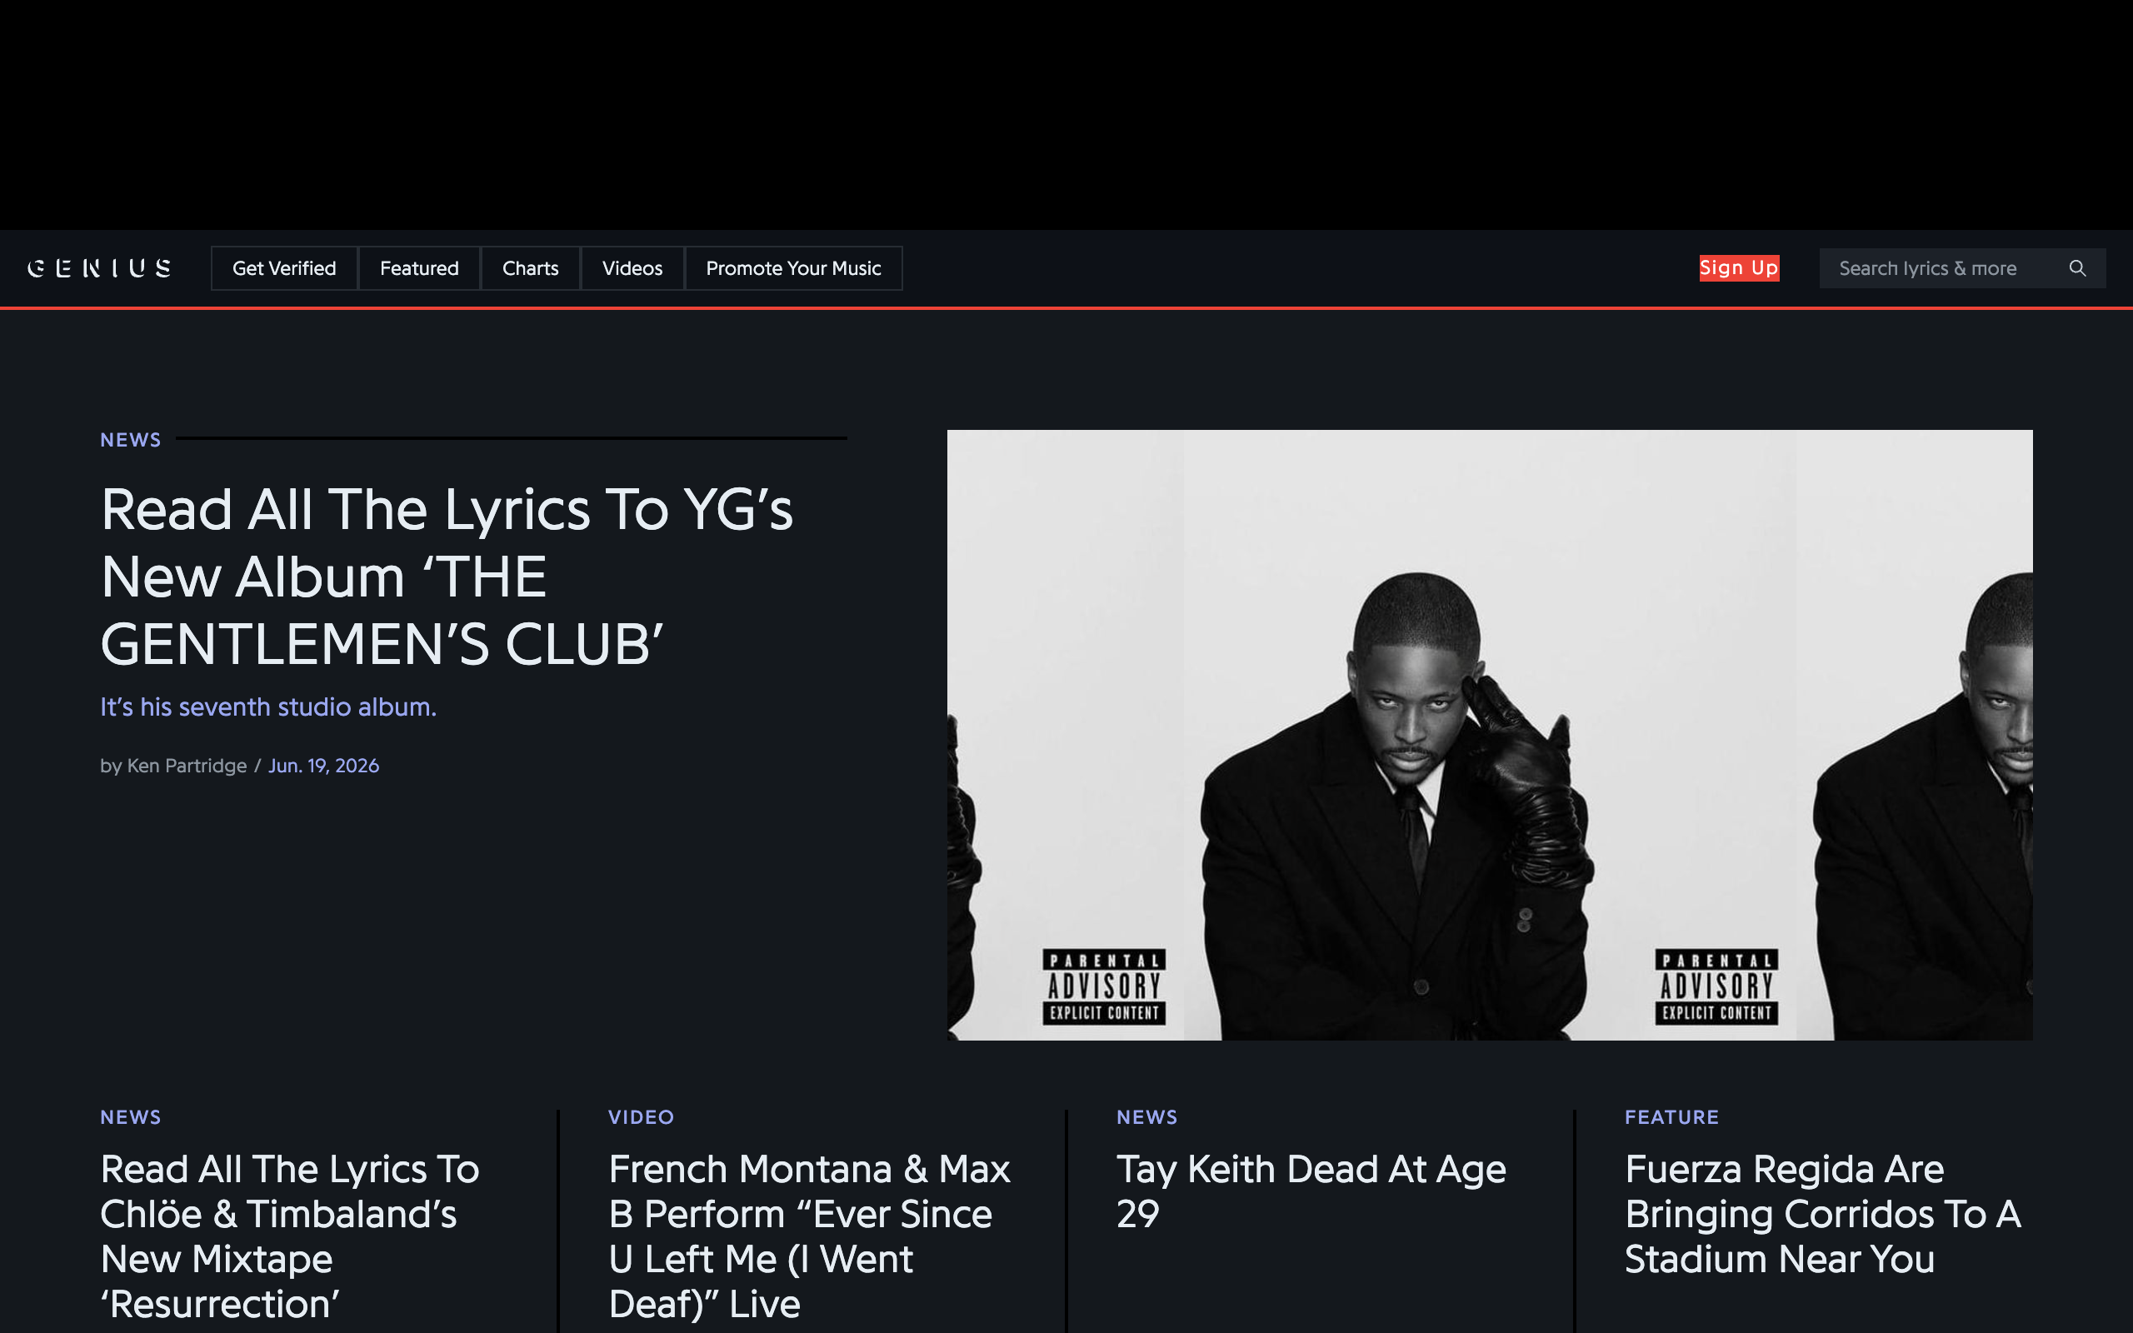Click the Sign Up button
The image size is (2133, 1333).
click(1739, 268)
